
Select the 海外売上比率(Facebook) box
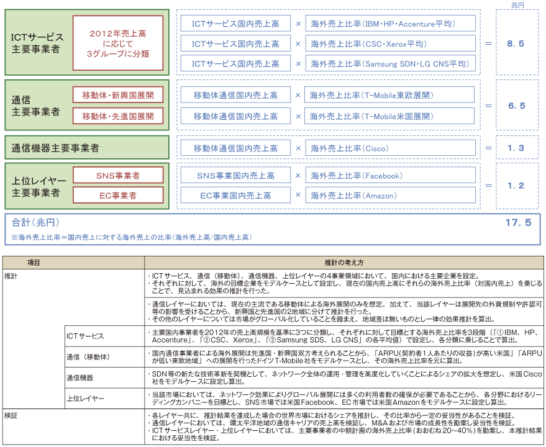click(x=390, y=176)
